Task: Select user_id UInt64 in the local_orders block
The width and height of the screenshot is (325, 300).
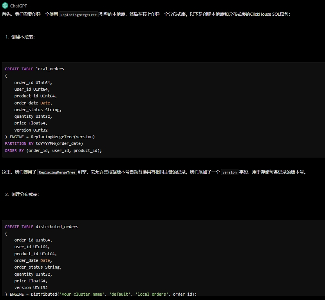Action: click(32, 89)
